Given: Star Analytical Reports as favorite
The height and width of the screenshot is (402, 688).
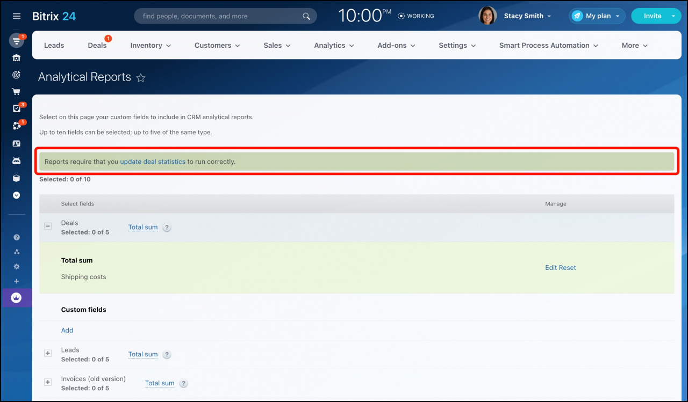Looking at the screenshot, I should pos(141,78).
